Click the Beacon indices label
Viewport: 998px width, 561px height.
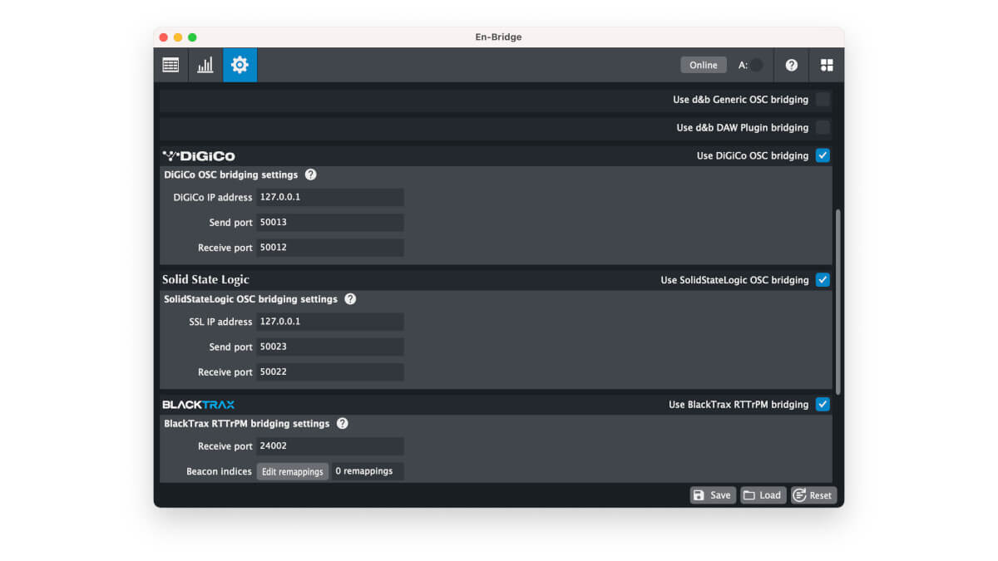219,471
